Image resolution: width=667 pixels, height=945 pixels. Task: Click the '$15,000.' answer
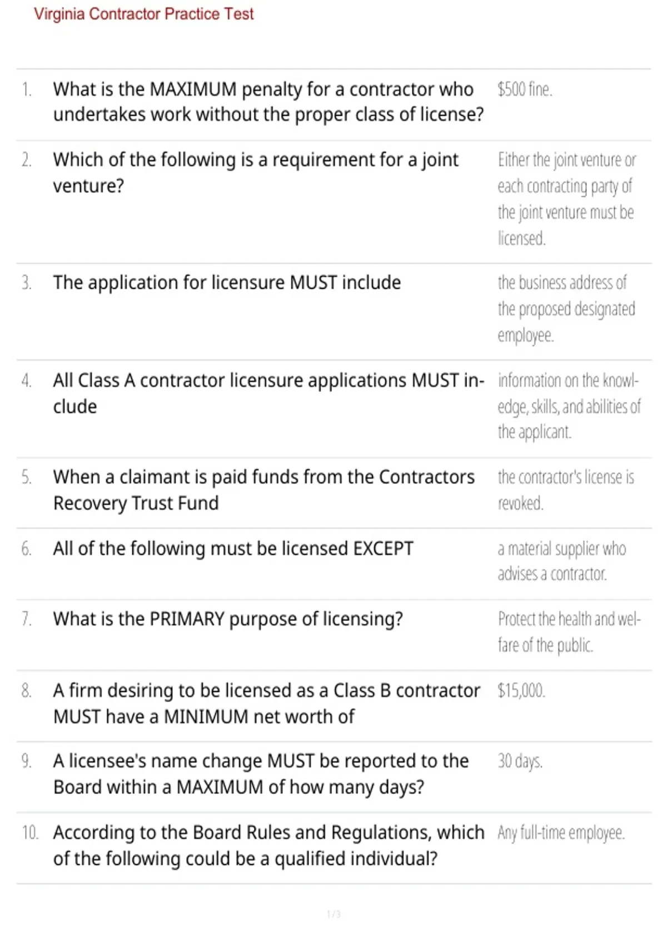tap(521, 690)
